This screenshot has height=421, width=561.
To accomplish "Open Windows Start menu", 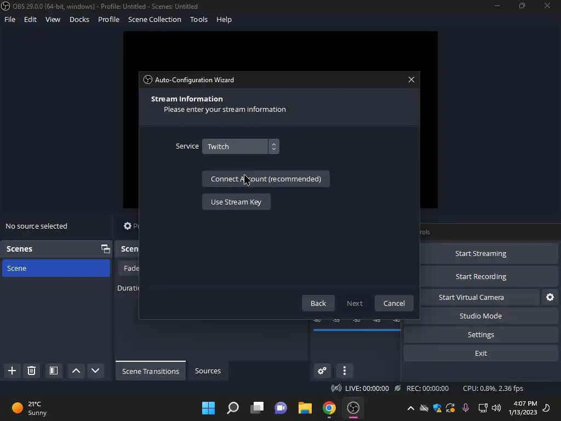I will tap(208, 408).
